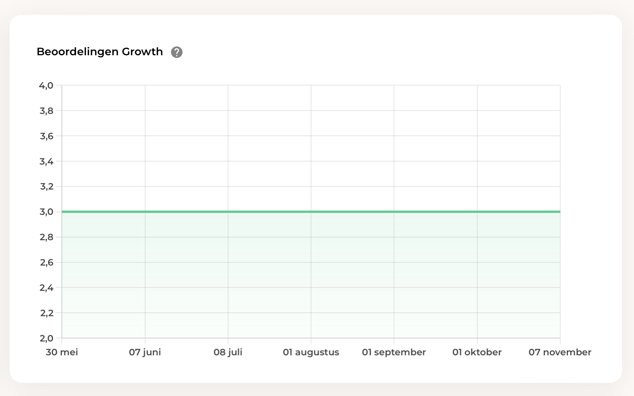The width and height of the screenshot is (634, 396).
Task: Select the 08 juli axis label
Action: (x=228, y=352)
